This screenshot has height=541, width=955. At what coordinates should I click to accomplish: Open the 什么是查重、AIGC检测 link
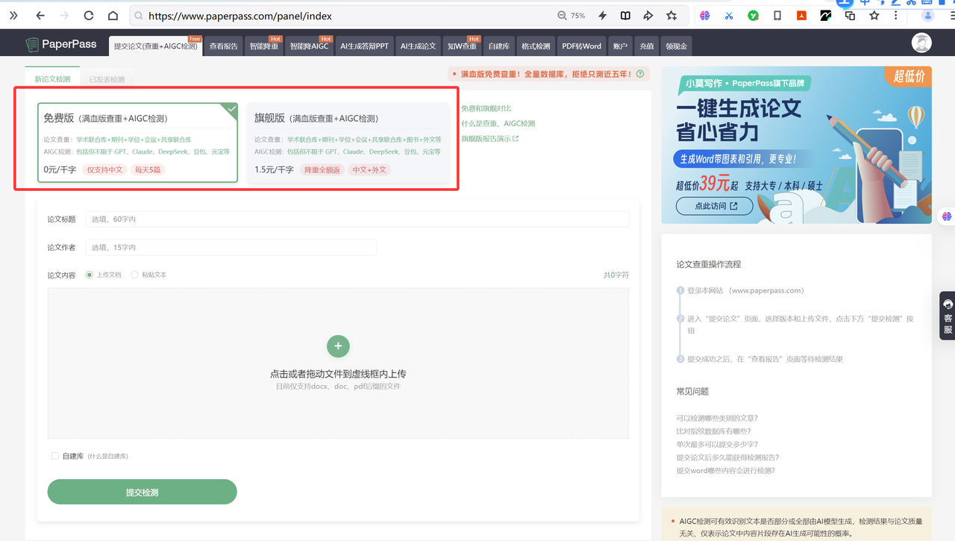(x=498, y=123)
